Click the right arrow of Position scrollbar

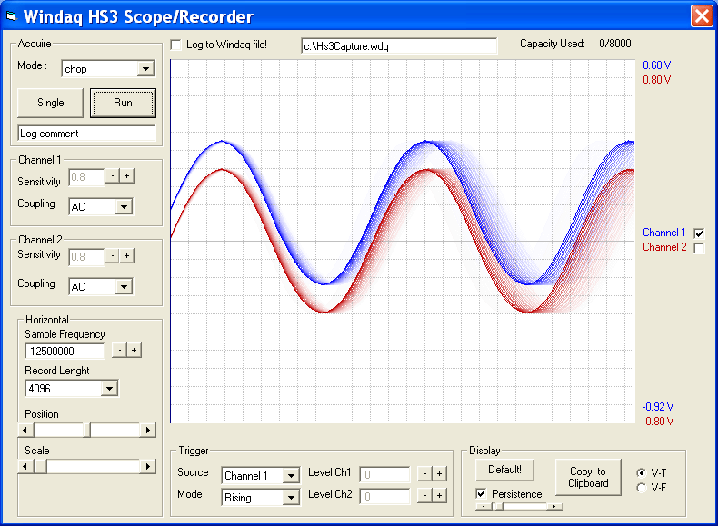click(148, 430)
